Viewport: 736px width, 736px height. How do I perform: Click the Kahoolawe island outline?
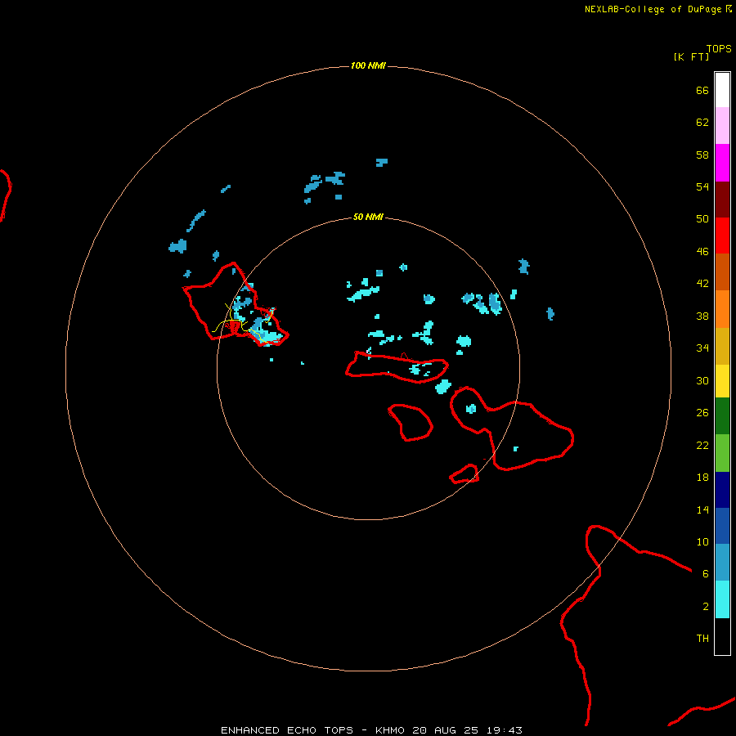point(464,473)
